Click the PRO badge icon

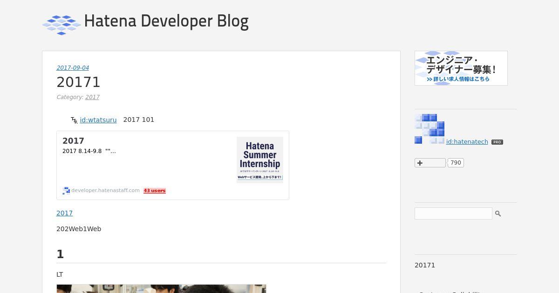(497, 142)
